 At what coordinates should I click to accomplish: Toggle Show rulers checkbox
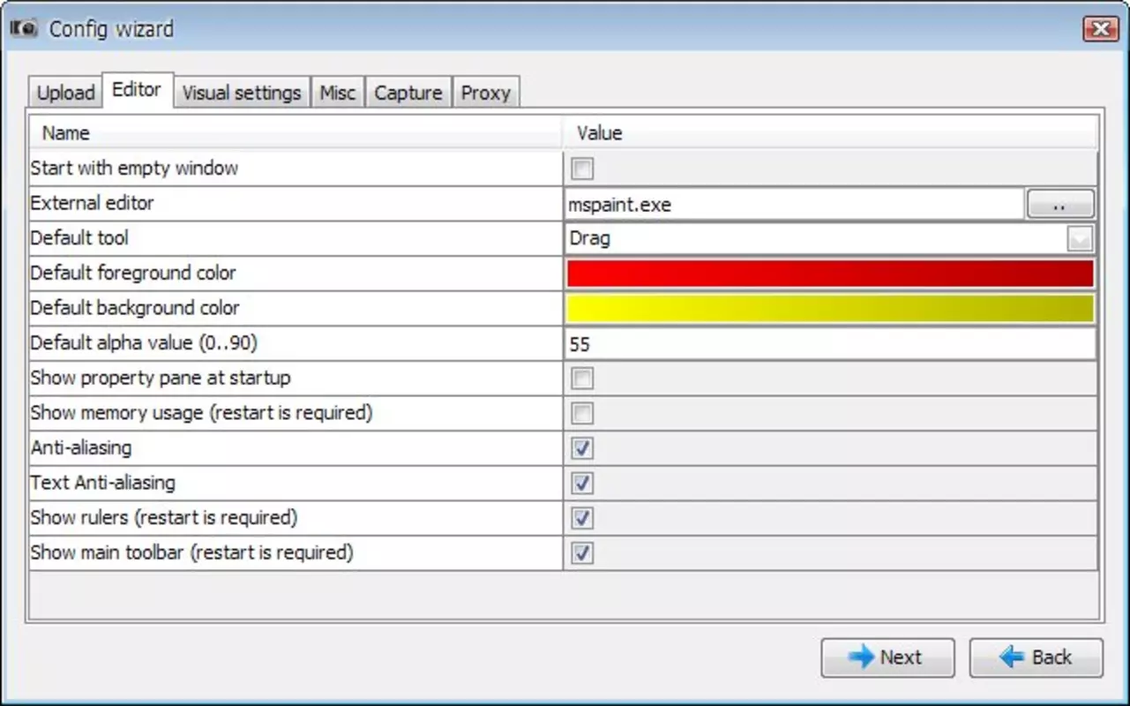click(582, 518)
